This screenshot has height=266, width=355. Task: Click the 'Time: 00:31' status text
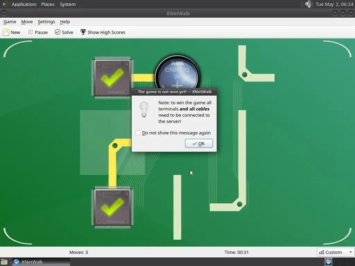point(236,252)
